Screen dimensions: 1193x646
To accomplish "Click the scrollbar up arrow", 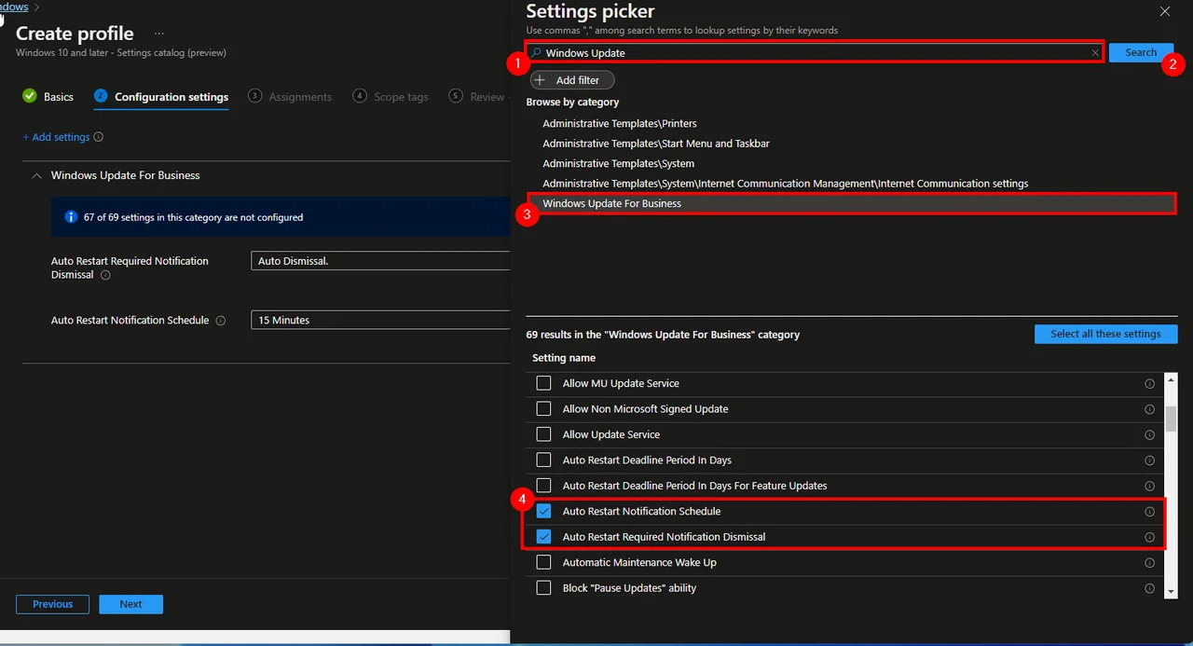I will [x=1172, y=378].
